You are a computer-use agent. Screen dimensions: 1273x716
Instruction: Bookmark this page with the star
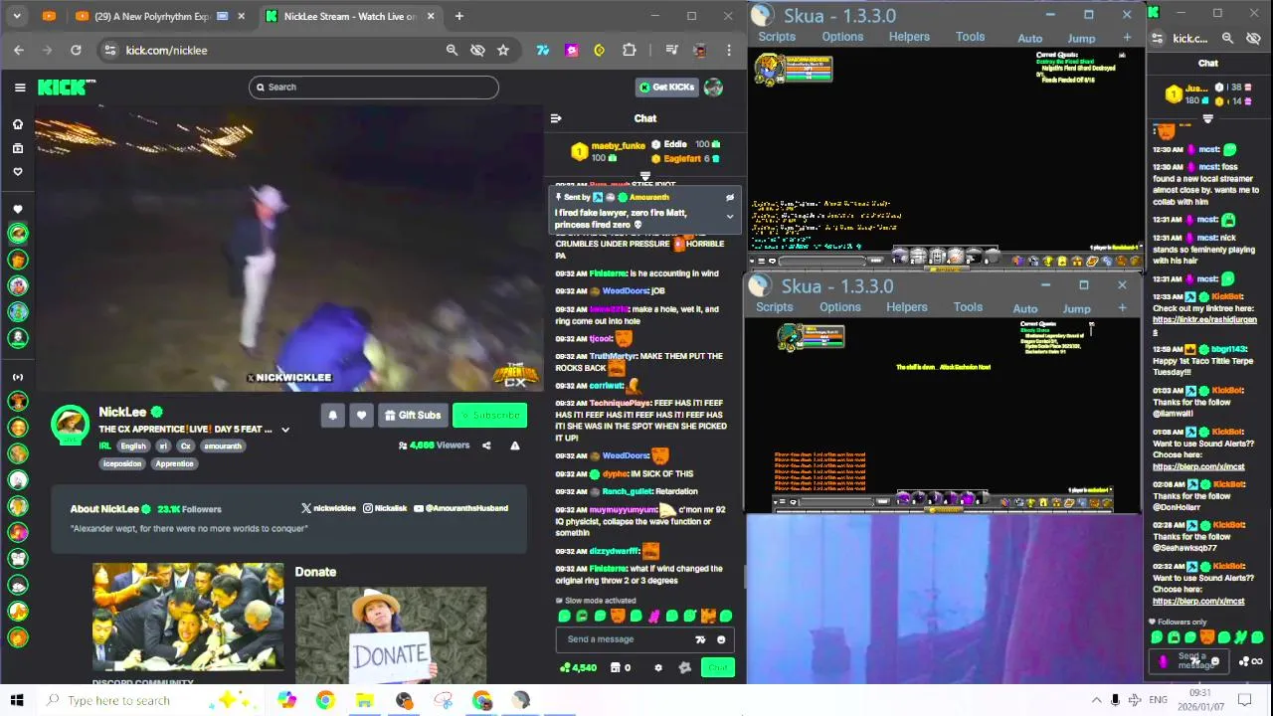503,50
